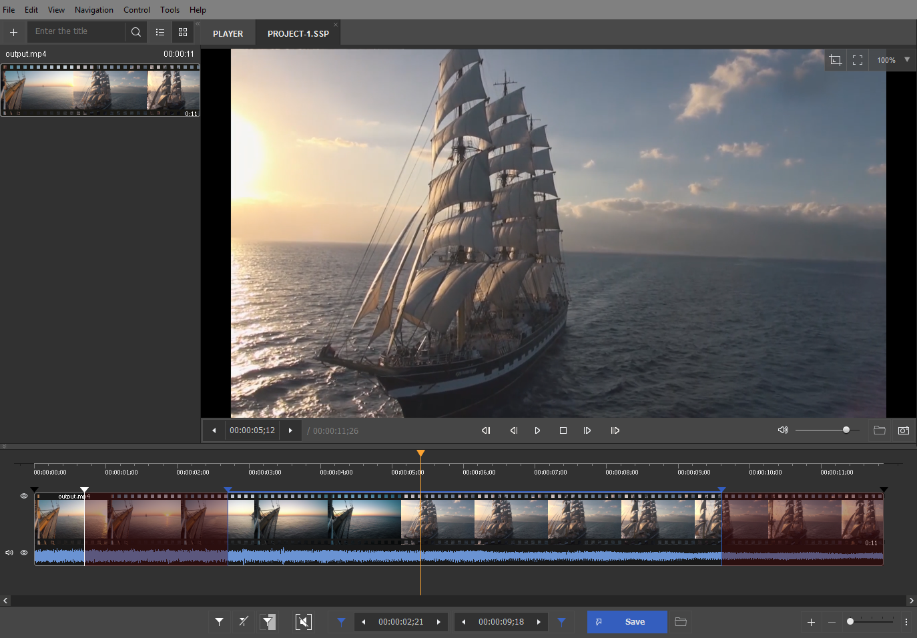Click the crop icon above the preview
The height and width of the screenshot is (638, 917).
tap(835, 60)
